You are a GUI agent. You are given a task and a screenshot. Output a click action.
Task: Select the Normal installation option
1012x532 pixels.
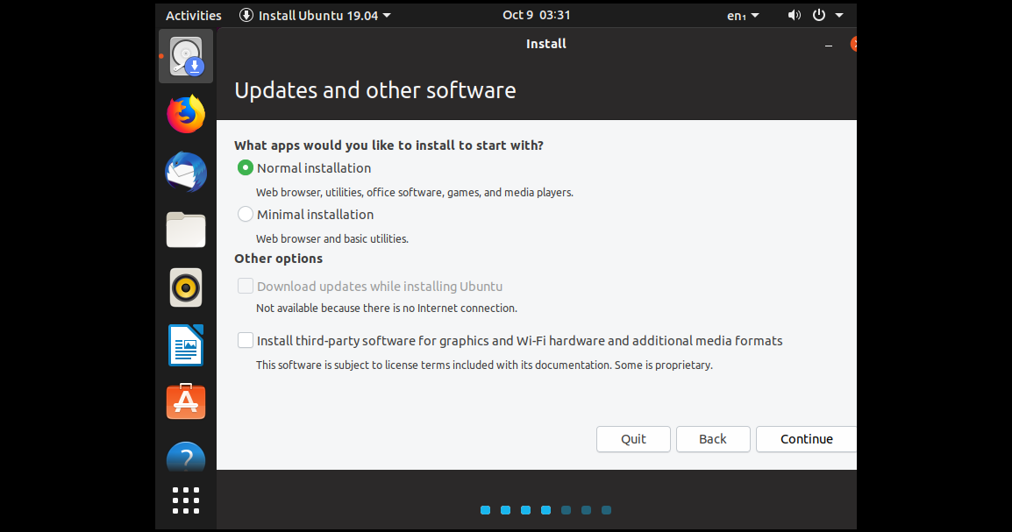point(246,167)
